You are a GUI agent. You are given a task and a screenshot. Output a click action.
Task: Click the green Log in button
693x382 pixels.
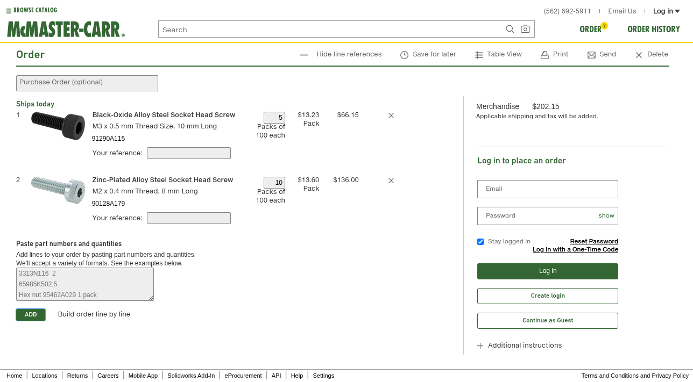coord(548,271)
